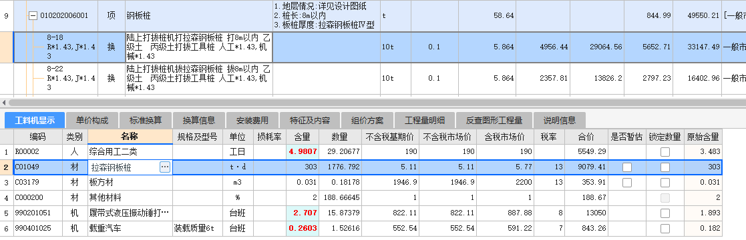This screenshot has height=240, width=746.
Task: Click the code cell 990201051
Action: 38,213
